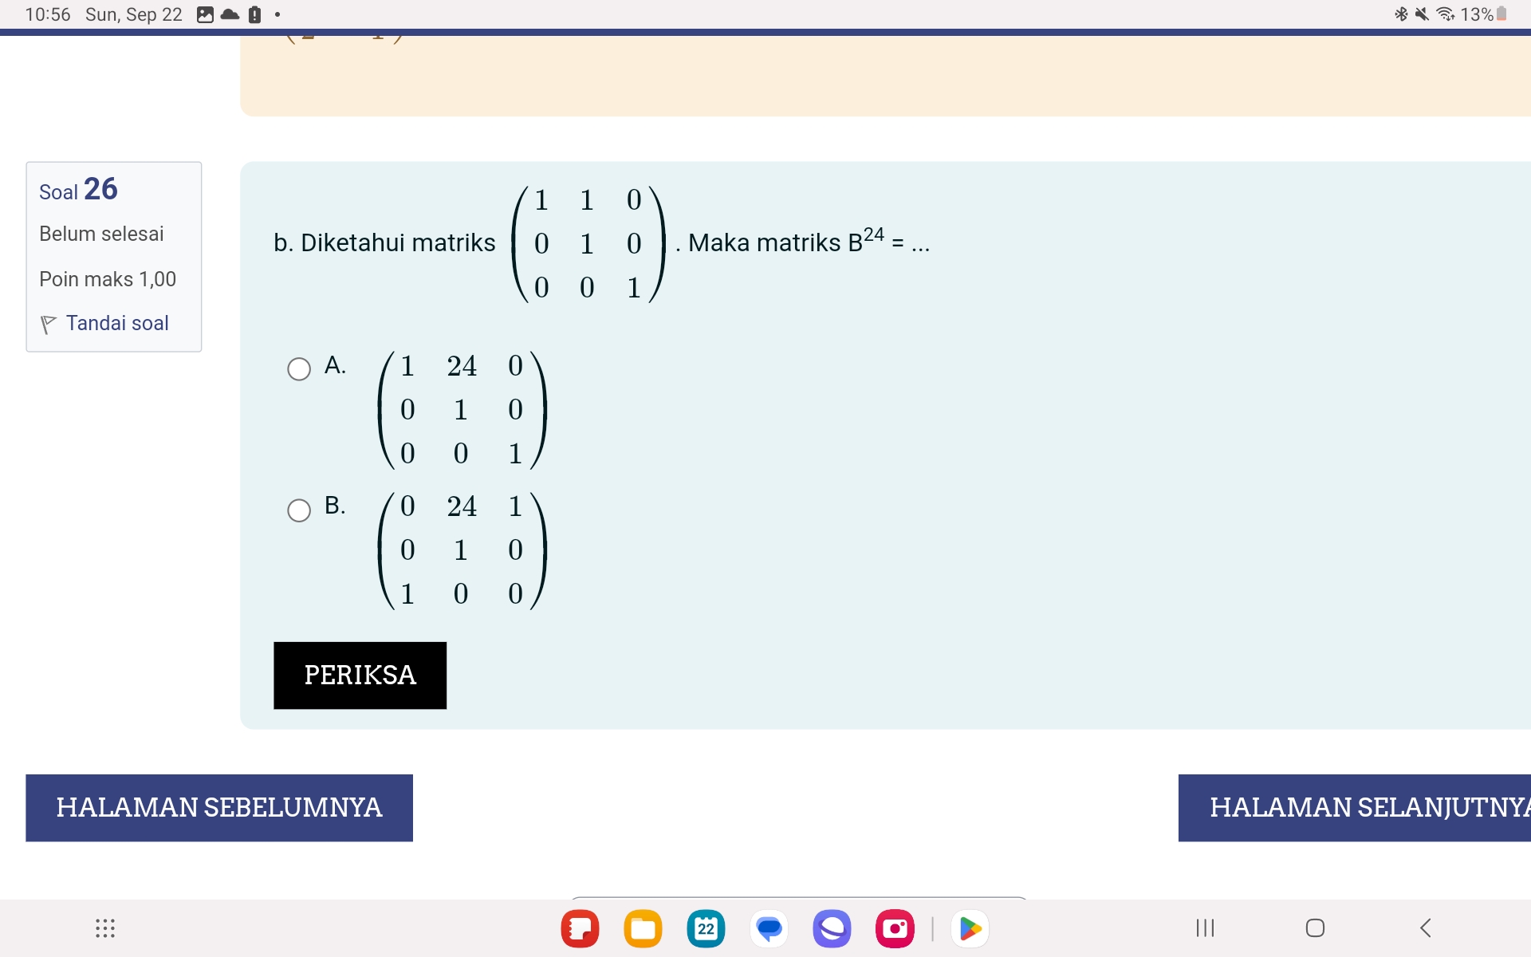Tap the back navigation arrow

pyautogui.click(x=1426, y=927)
